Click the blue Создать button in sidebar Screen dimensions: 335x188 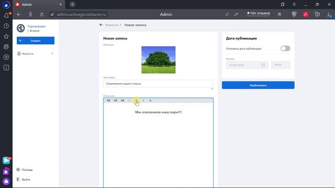36,41
